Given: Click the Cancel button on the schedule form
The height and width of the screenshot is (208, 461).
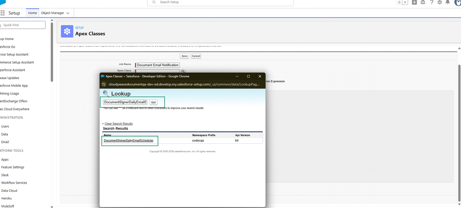Looking at the screenshot, I should (x=196, y=56).
